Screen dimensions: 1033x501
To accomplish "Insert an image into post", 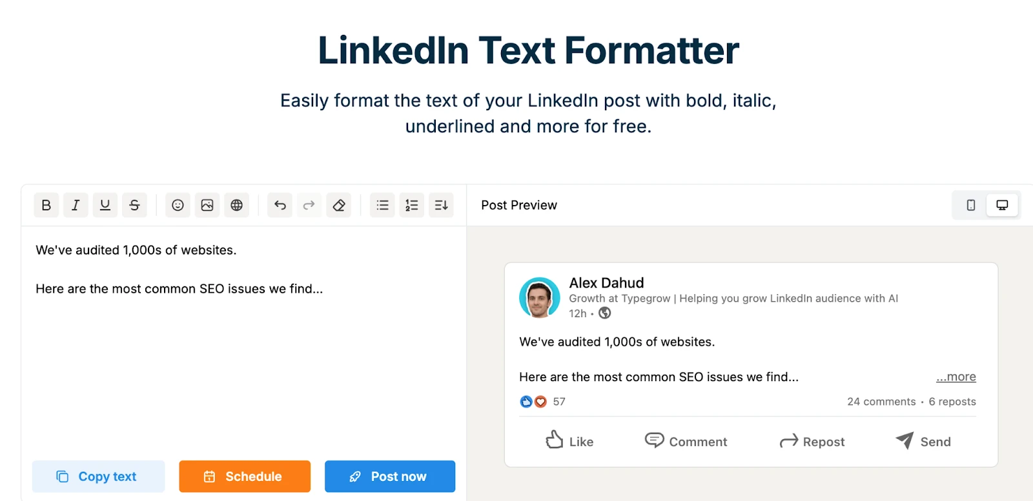I will coord(207,205).
